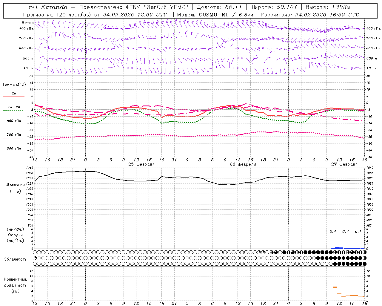Select the 'Осадки' precipitation panel label
The image size is (382, 306).
16,235
